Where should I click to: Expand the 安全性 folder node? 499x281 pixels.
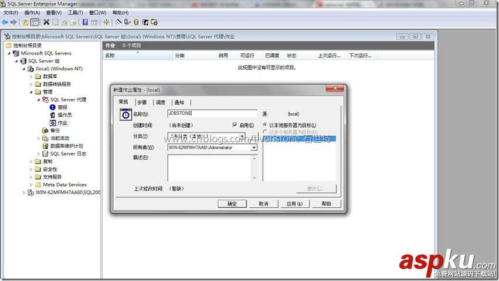[31, 169]
